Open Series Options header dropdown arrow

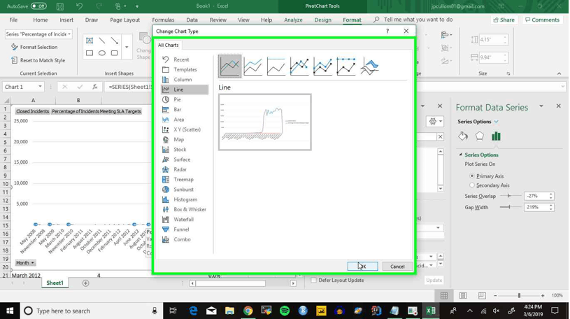(x=496, y=122)
